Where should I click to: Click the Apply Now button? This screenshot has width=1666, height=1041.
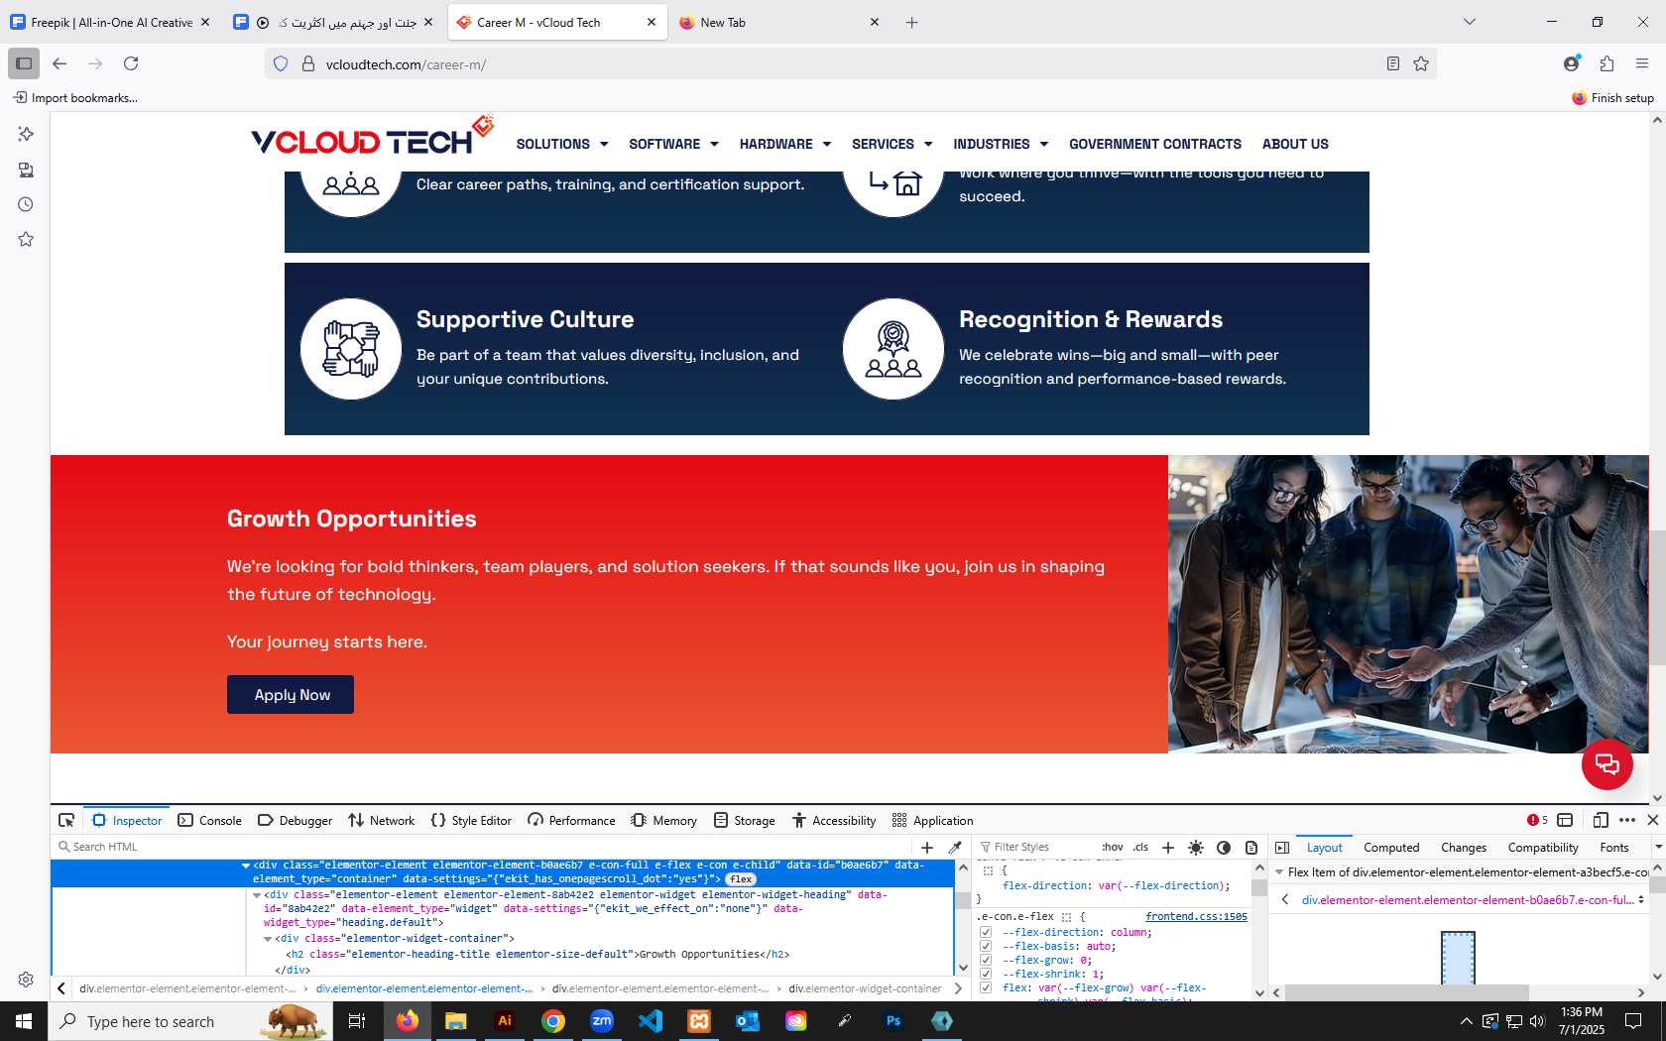click(x=291, y=695)
